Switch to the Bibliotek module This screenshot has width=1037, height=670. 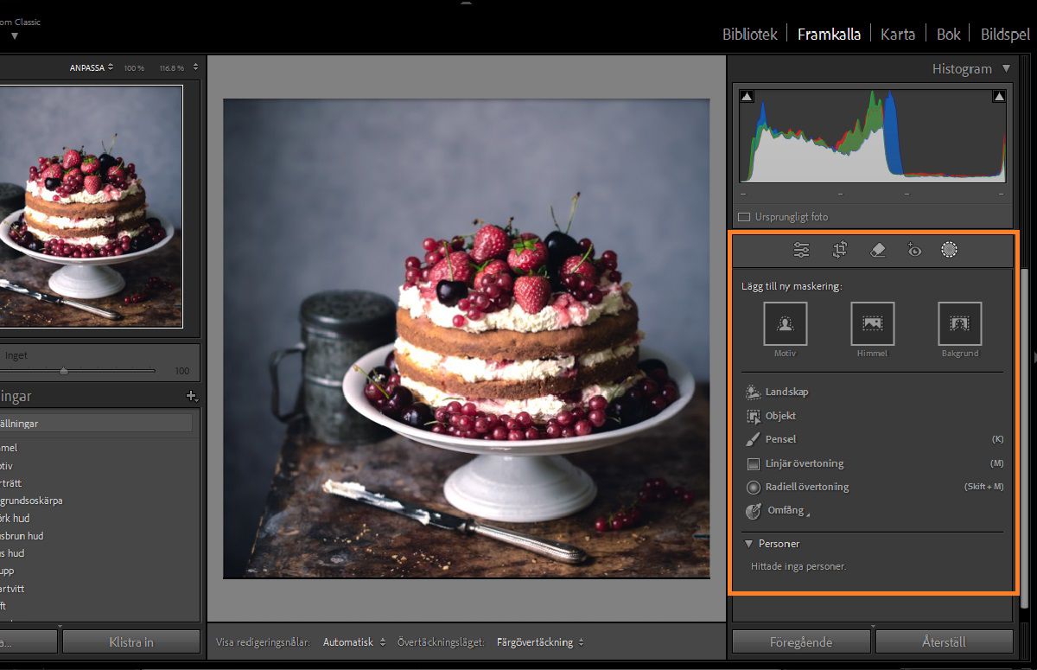pyautogui.click(x=749, y=35)
